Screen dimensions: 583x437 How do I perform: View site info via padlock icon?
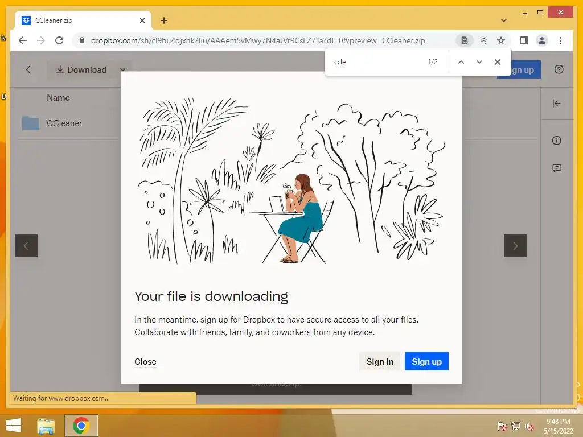click(x=82, y=40)
